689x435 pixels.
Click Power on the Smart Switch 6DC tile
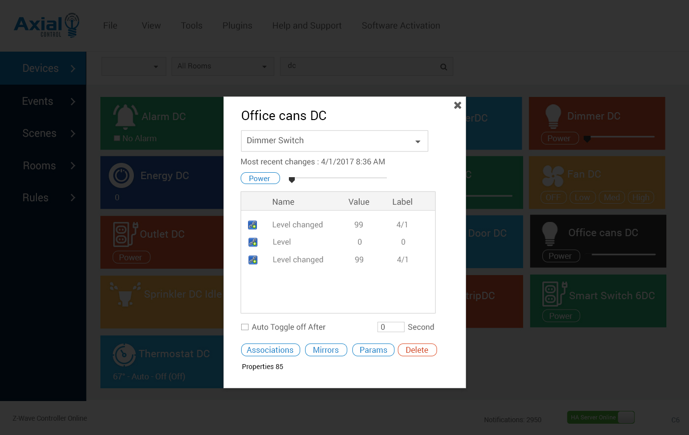[x=561, y=316]
